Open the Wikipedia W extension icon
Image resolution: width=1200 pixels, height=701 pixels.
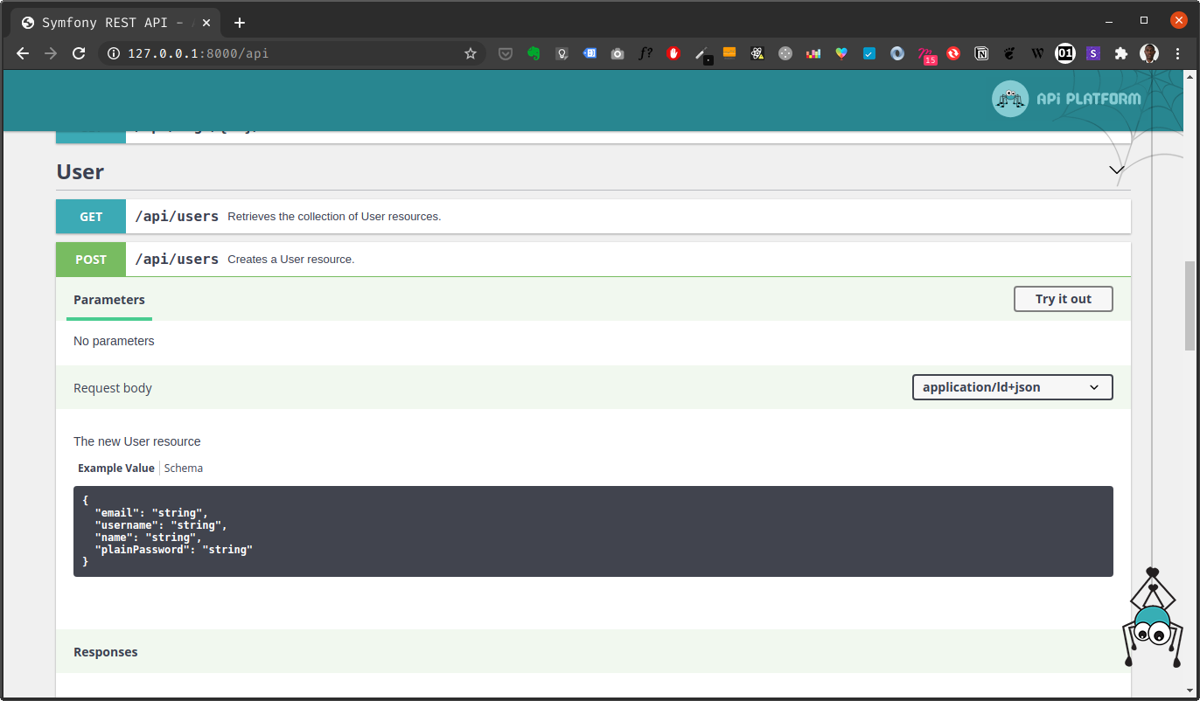(1037, 53)
